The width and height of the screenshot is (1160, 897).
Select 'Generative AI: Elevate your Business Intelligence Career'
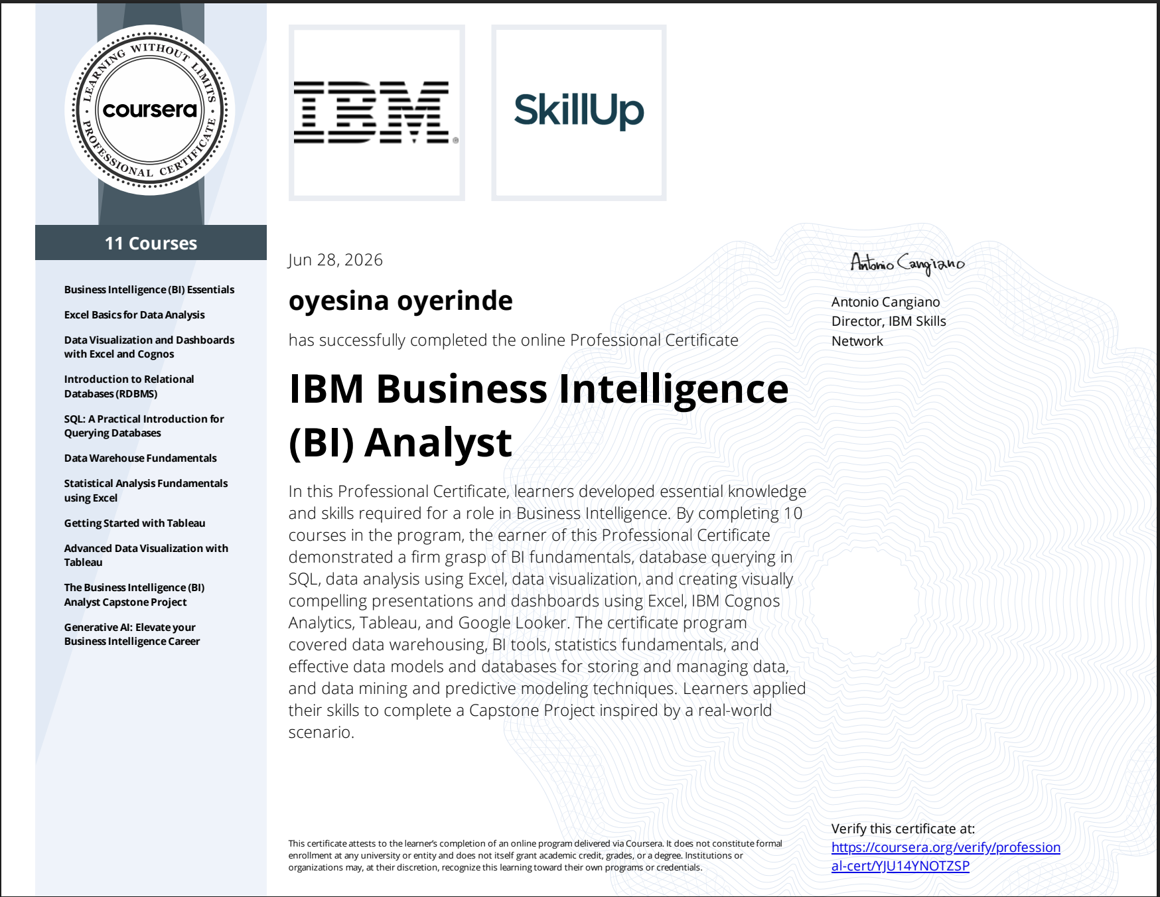tap(132, 634)
